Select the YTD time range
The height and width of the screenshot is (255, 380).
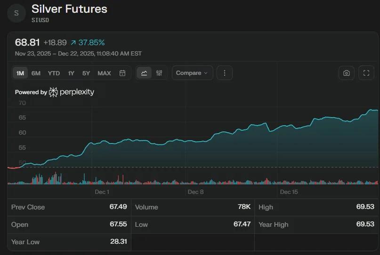click(x=54, y=73)
